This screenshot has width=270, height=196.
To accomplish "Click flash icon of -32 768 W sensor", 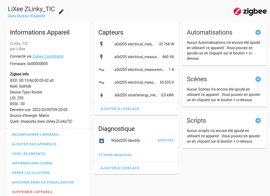I will point(102,44).
